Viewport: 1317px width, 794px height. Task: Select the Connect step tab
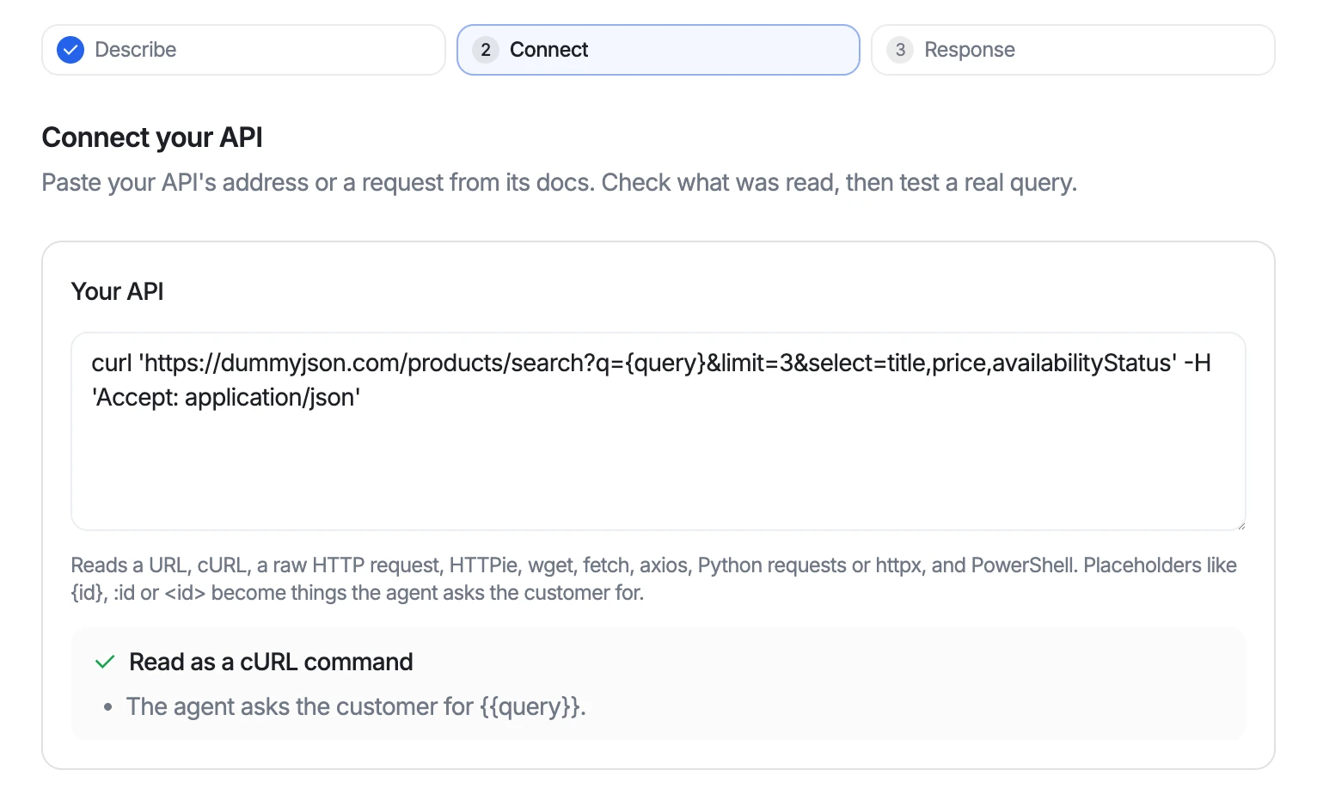coord(658,50)
